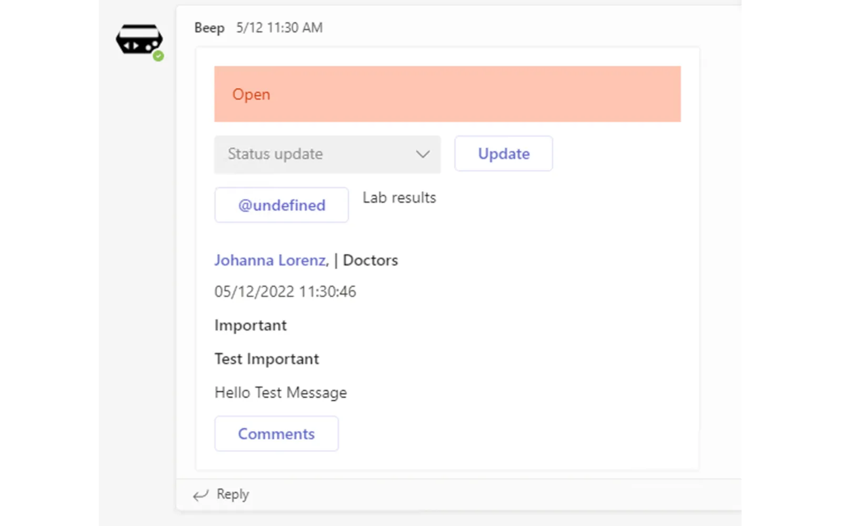842x526 pixels.
Task: Open the Status update dropdown
Action: tap(327, 154)
